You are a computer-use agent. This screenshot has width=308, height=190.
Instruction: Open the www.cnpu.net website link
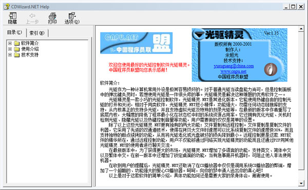tap(234, 71)
